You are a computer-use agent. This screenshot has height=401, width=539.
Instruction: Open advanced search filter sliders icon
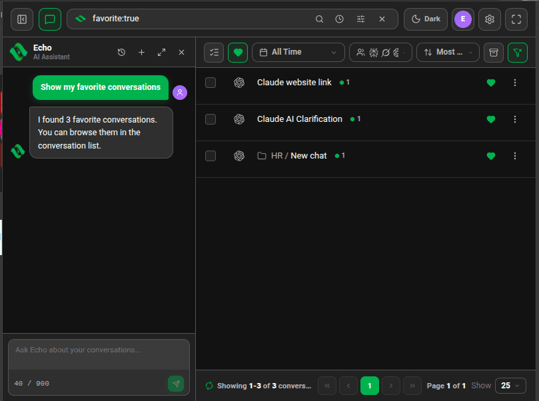pos(360,19)
